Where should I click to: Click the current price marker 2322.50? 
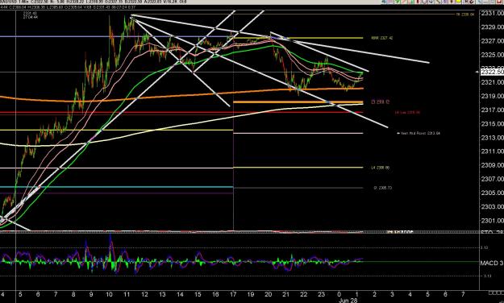click(492, 72)
